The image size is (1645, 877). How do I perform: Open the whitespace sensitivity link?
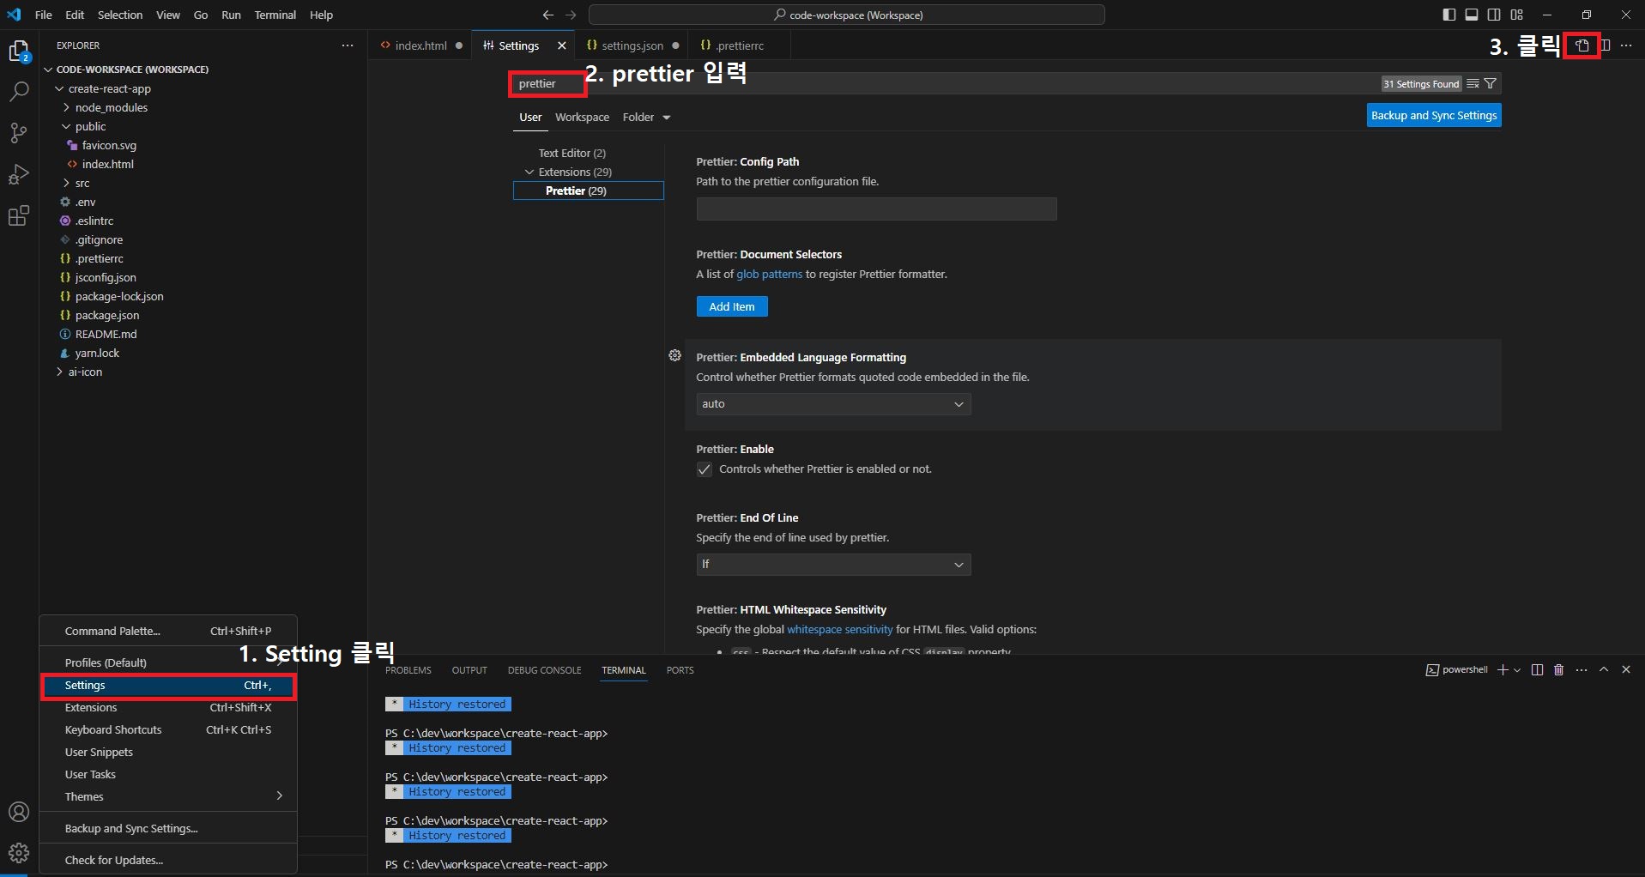(839, 630)
